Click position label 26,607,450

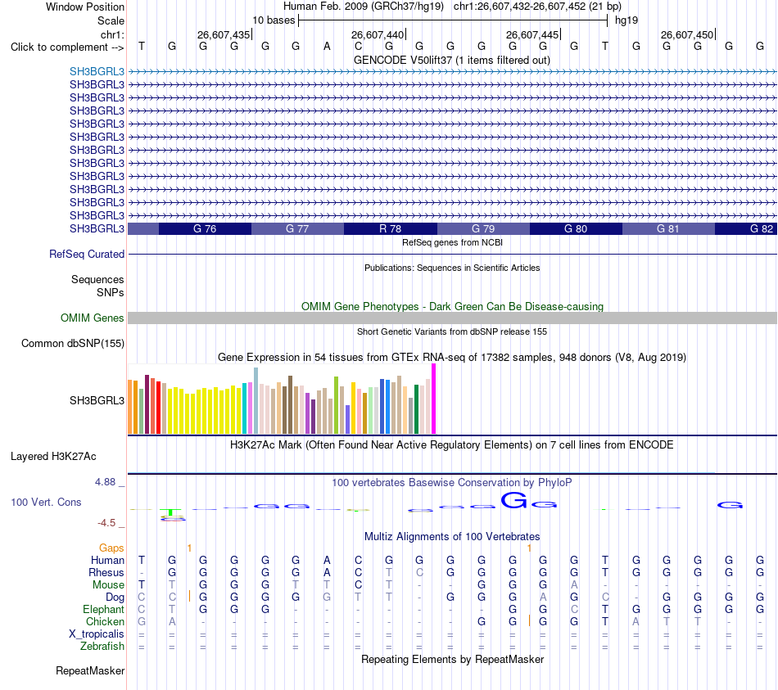point(687,34)
